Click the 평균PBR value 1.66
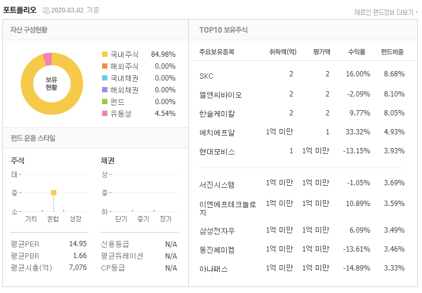This screenshot has height=293, width=422. (80, 256)
